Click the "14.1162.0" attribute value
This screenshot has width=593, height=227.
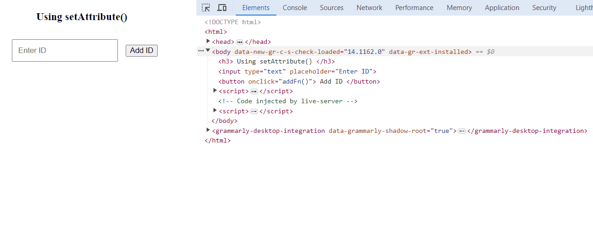click(365, 52)
